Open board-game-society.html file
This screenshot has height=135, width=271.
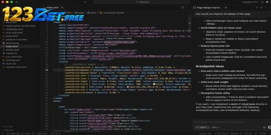pos(20,26)
